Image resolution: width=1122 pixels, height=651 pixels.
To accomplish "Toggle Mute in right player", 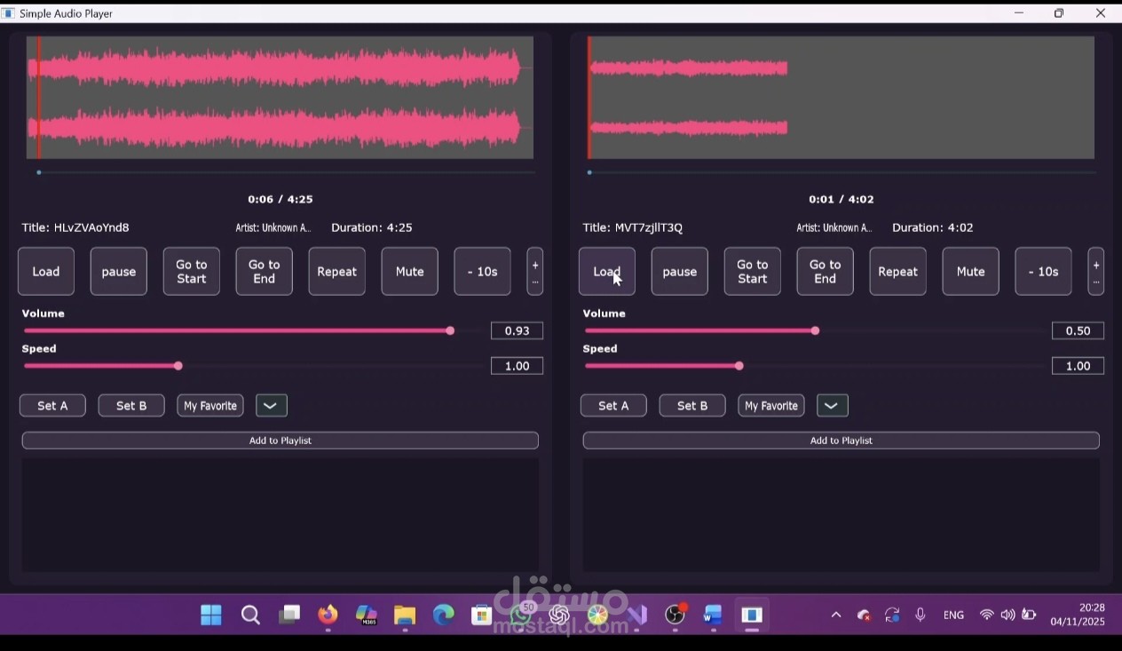I will tap(971, 272).
